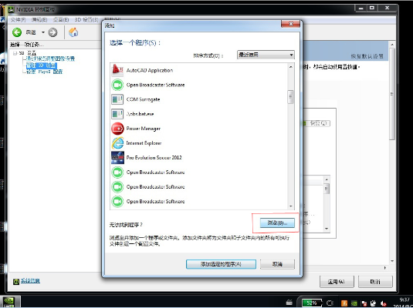Screen dimensions: 413x308
Task: Select 设置 PhysX 配置 in the task tree
Action: point(45,71)
